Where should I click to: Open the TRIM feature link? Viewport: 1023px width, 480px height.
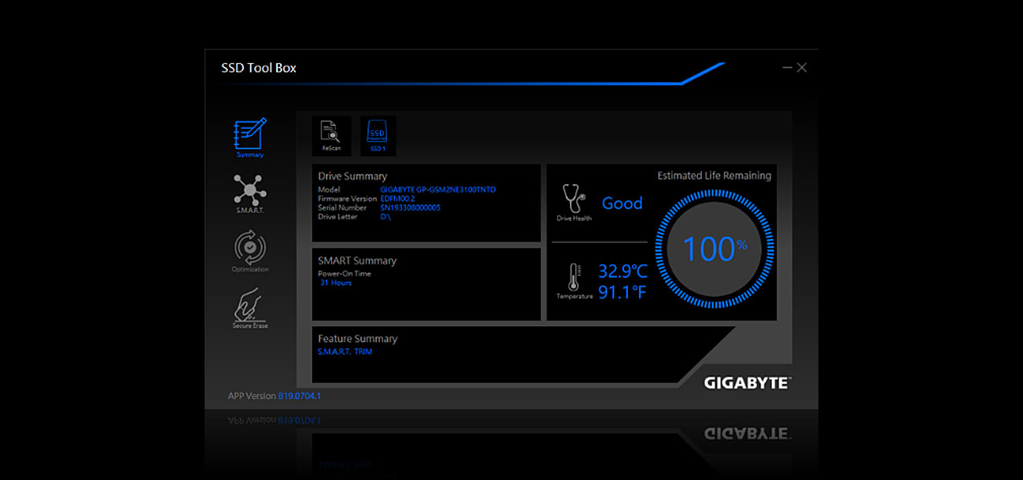point(364,352)
